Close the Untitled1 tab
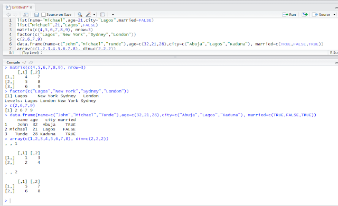Image resolution: width=338 pixels, height=206 pixels. [x=31, y=7]
